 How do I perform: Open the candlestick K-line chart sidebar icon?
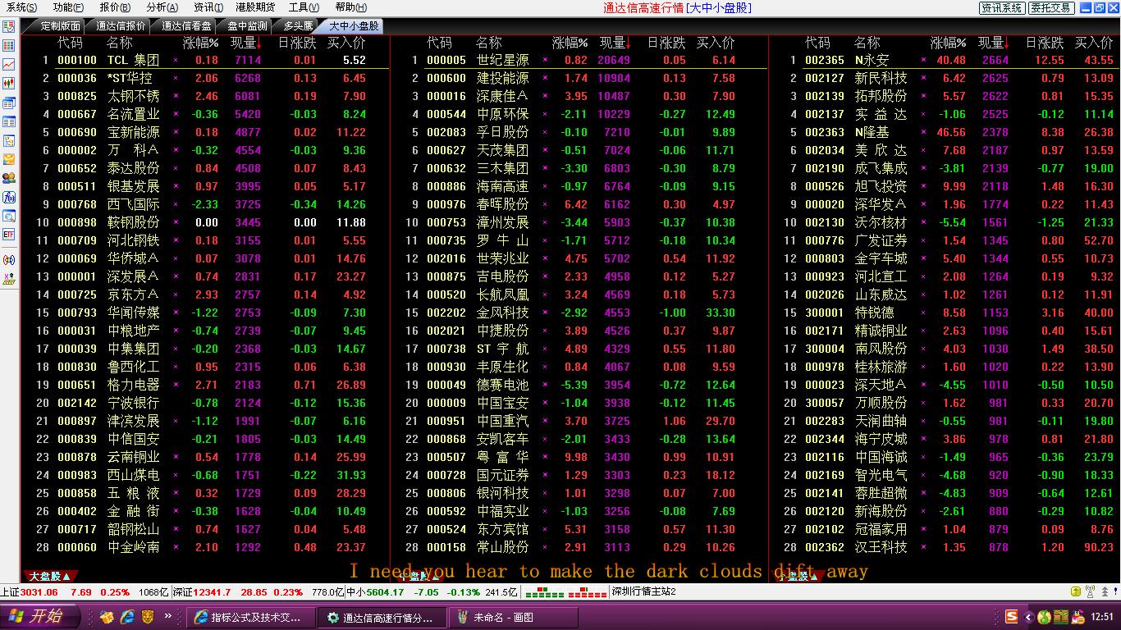pyautogui.click(x=9, y=83)
